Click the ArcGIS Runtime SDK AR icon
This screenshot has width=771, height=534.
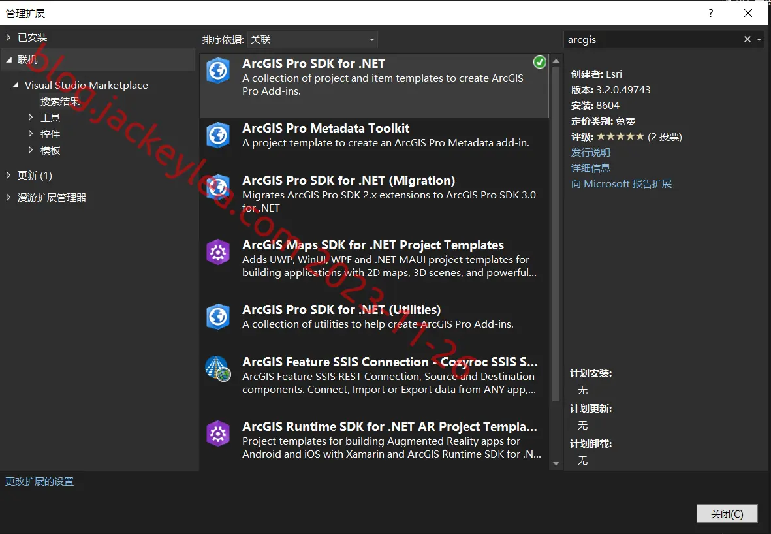pos(218,433)
